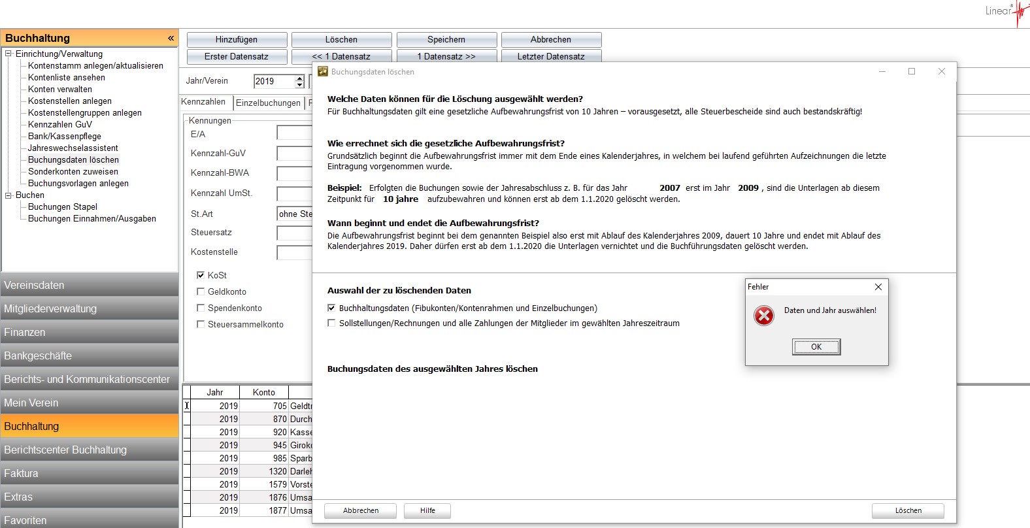Collapse the Buchen tree node
Screen dimensions: 1030x528
(8, 195)
